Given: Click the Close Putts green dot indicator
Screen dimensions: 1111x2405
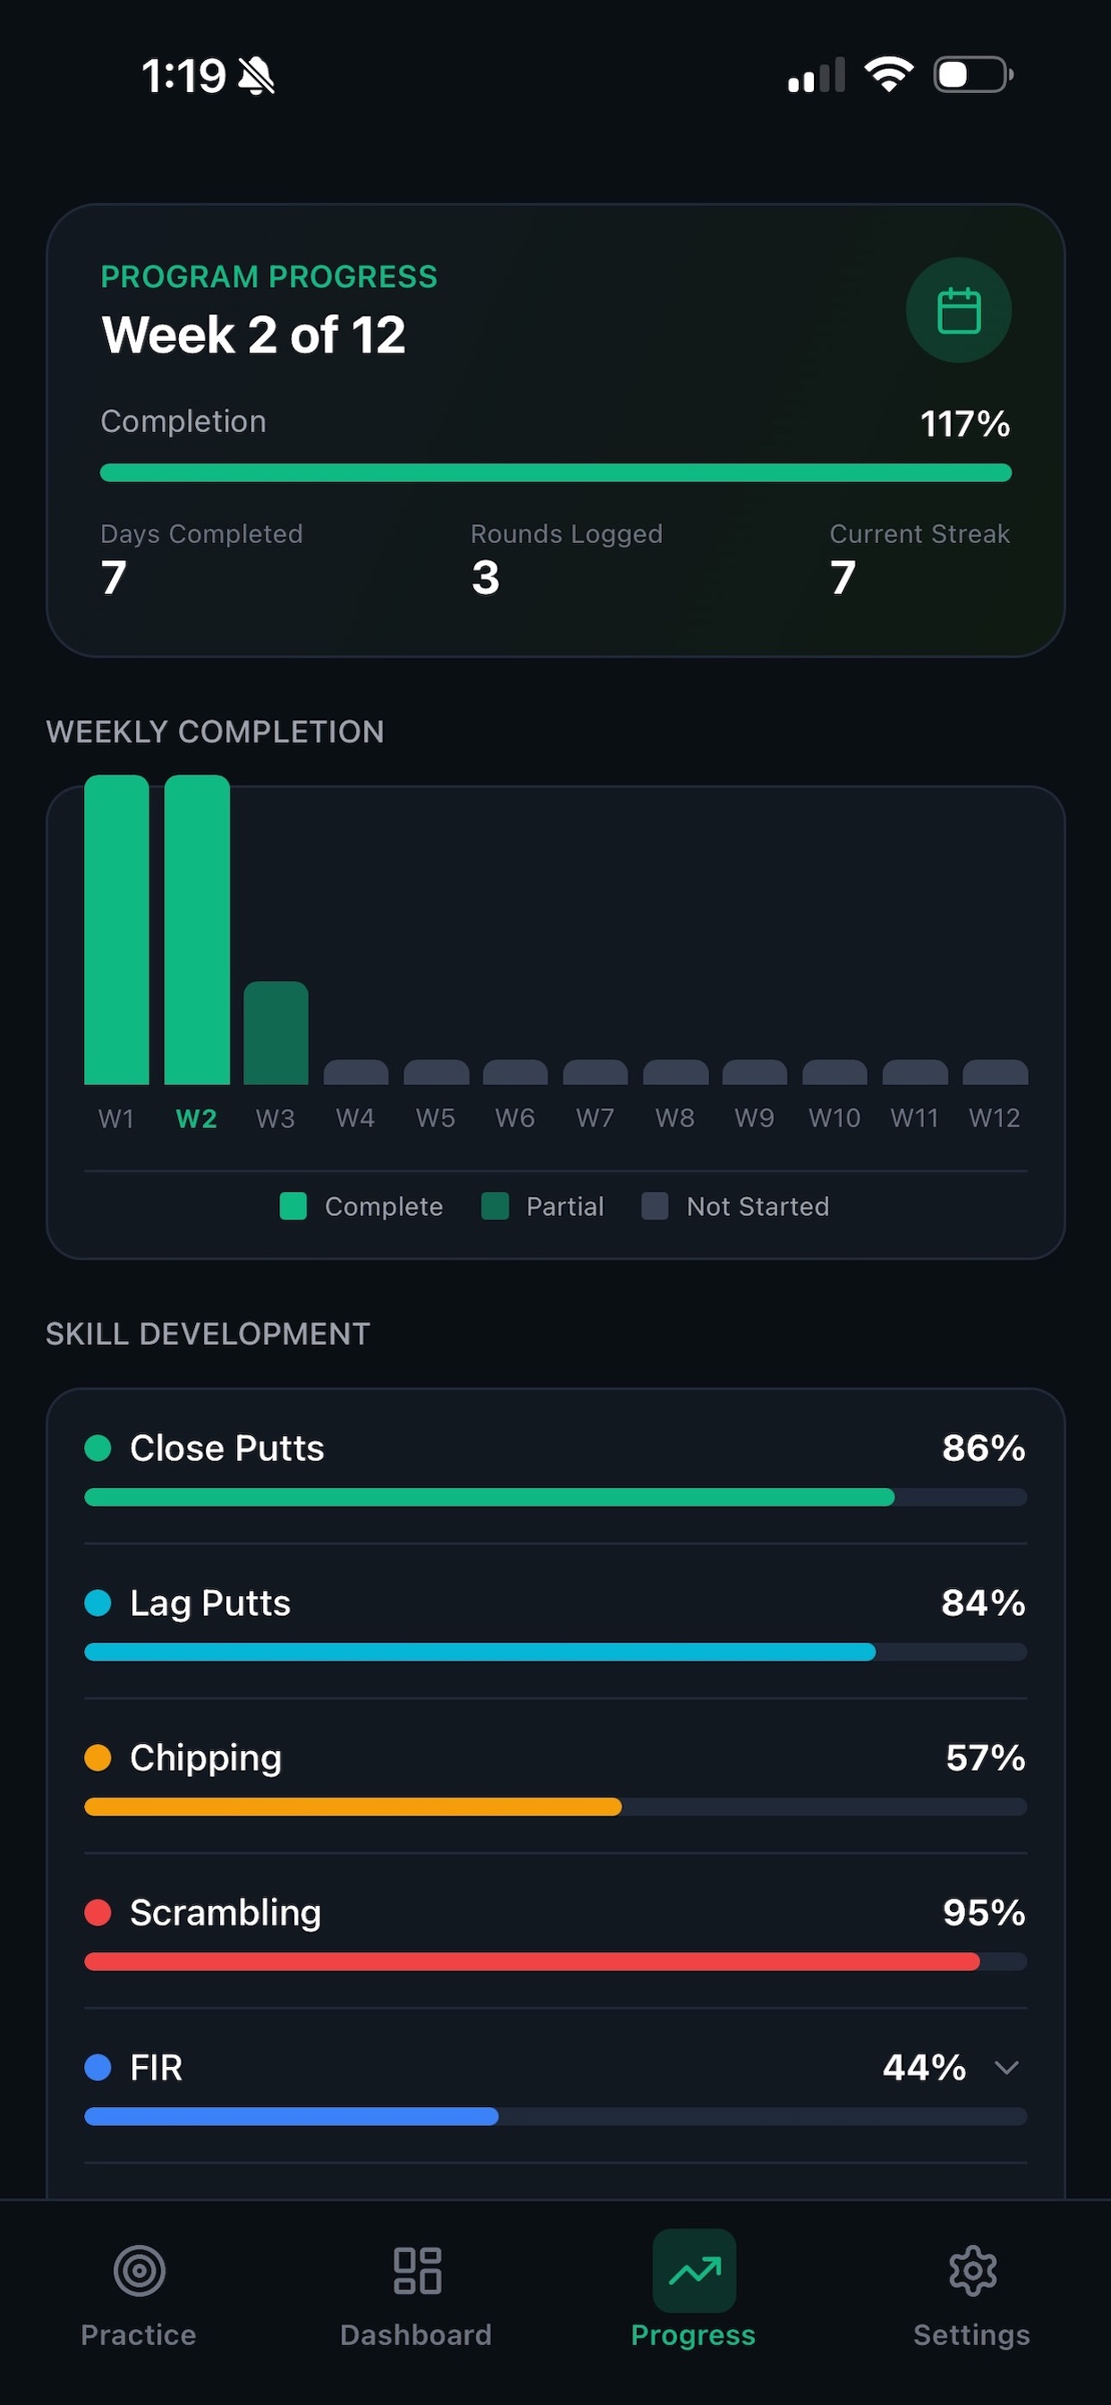Looking at the screenshot, I should (99, 1448).
